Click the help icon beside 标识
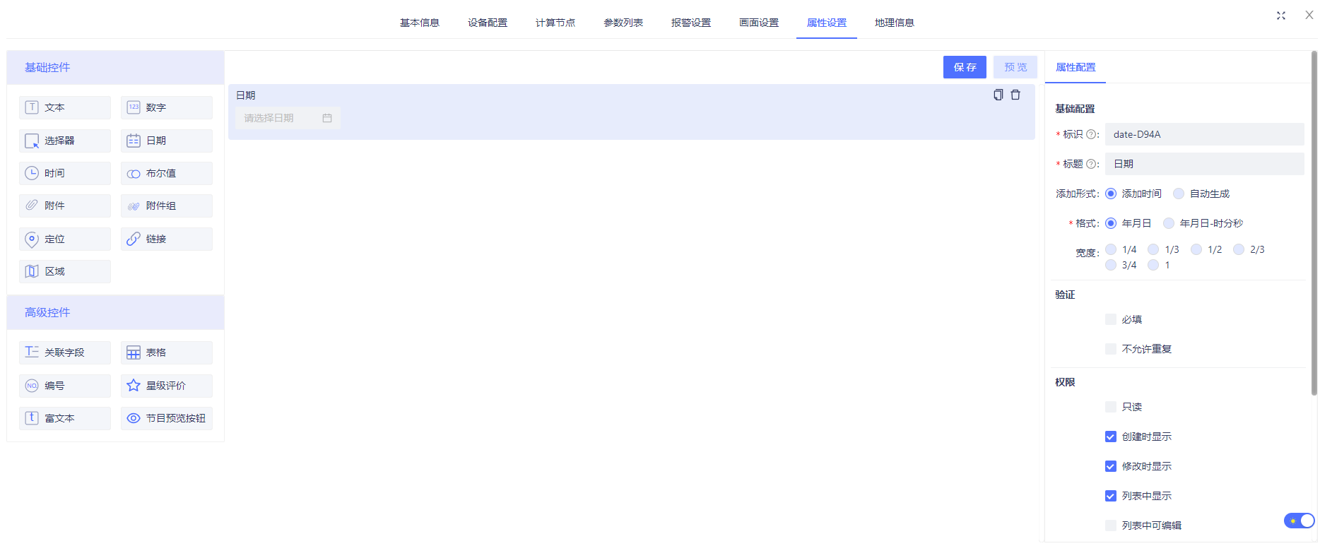 [x=1091, y=134]
